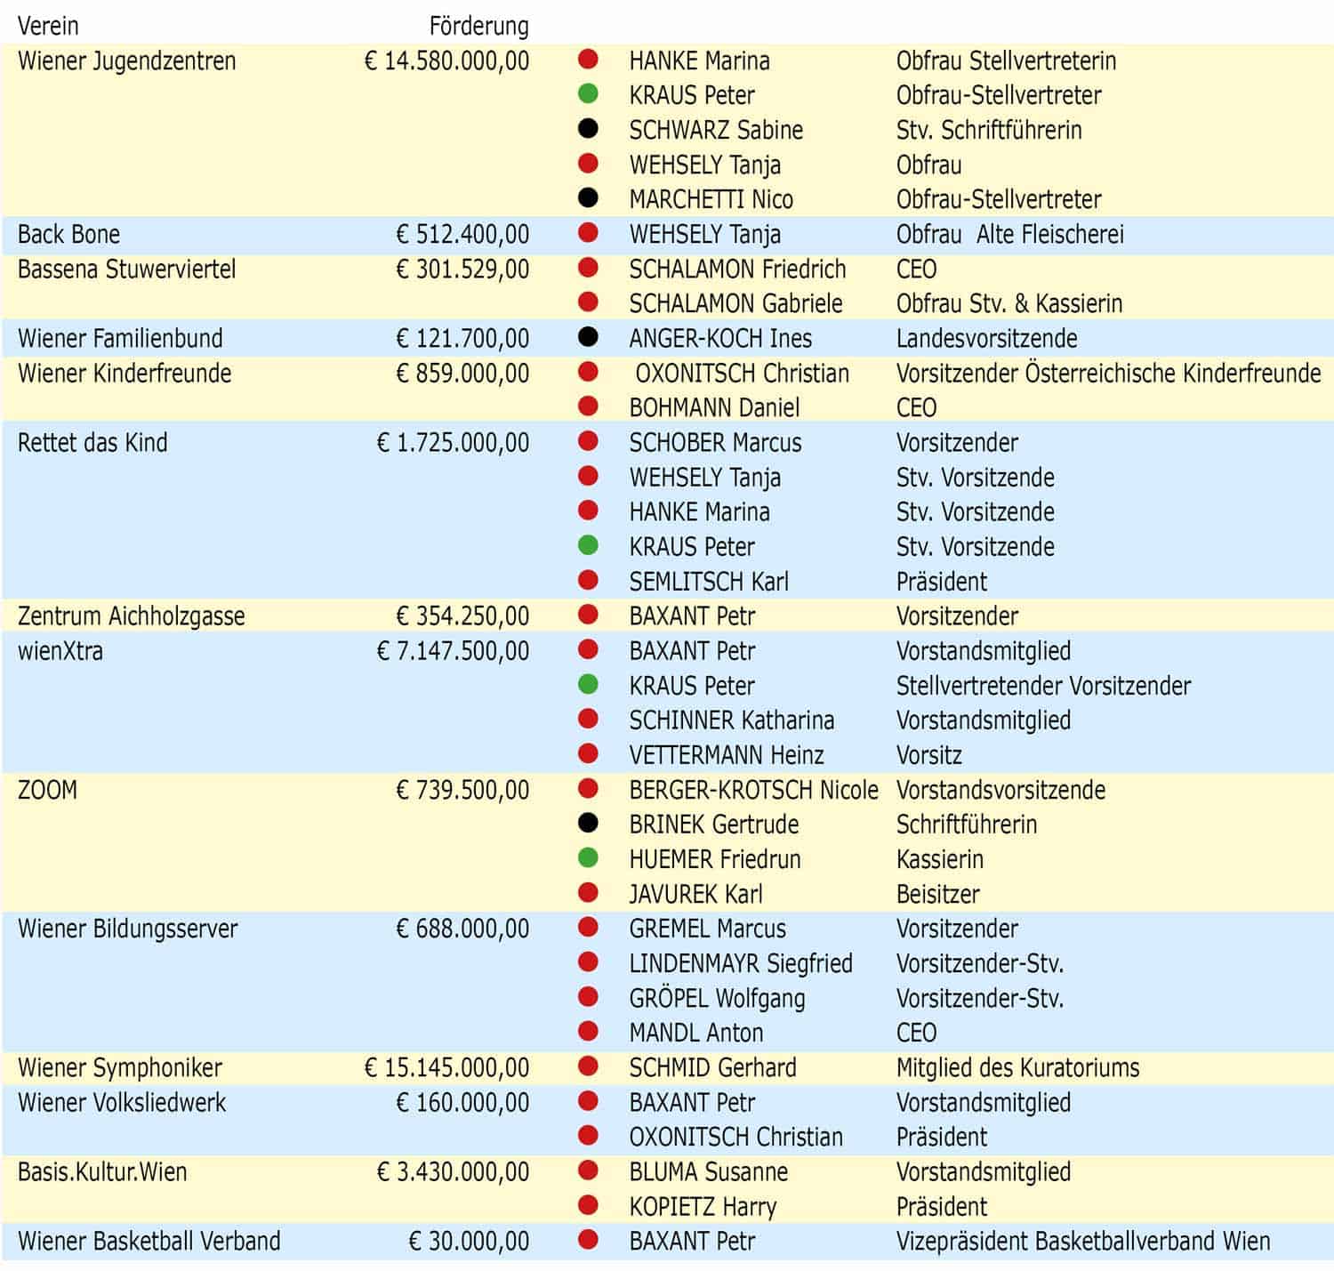
Task: Click the red dot beside SCHMID Gerhard
Action: pos(588,1066)
